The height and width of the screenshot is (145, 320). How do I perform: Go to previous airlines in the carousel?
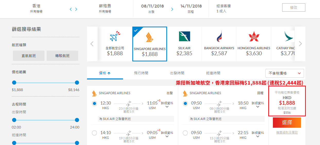pyautogui.click(x=92, y=44)
